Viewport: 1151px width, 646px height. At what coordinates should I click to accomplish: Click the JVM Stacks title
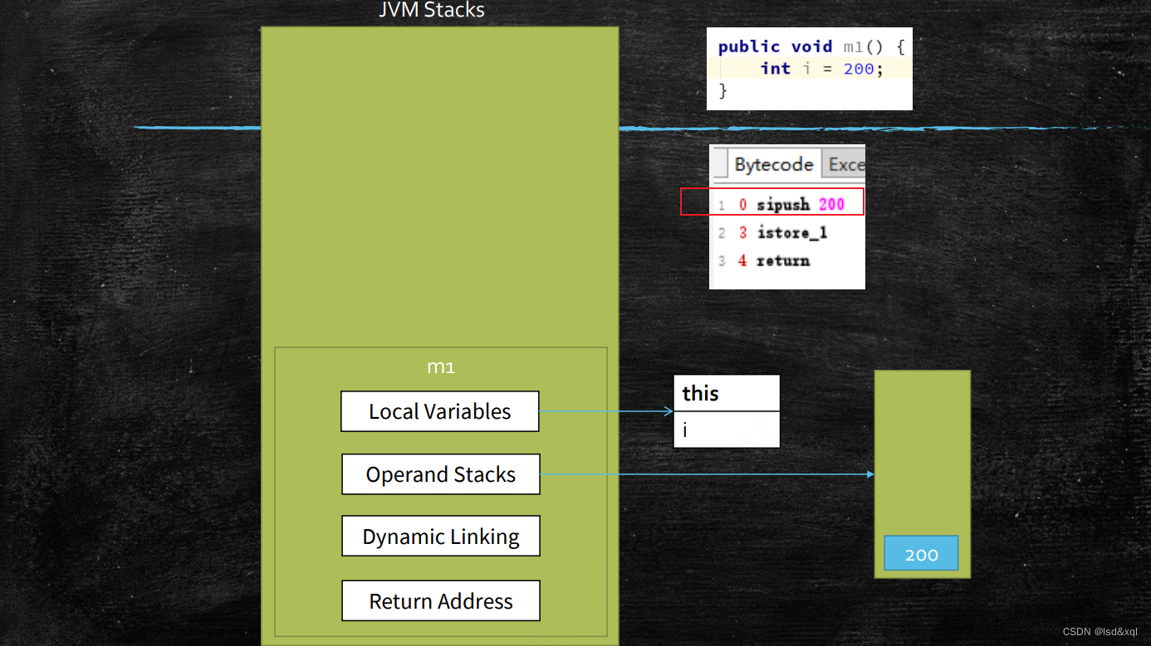point(432,11)
